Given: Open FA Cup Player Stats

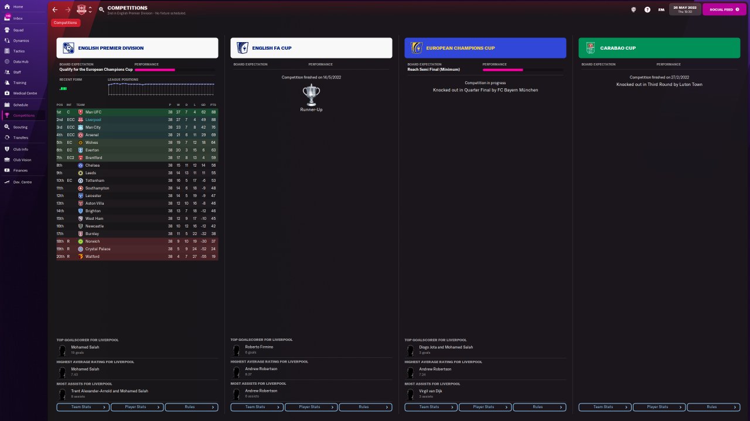Looking at the screenshot, I should (311, 407).
